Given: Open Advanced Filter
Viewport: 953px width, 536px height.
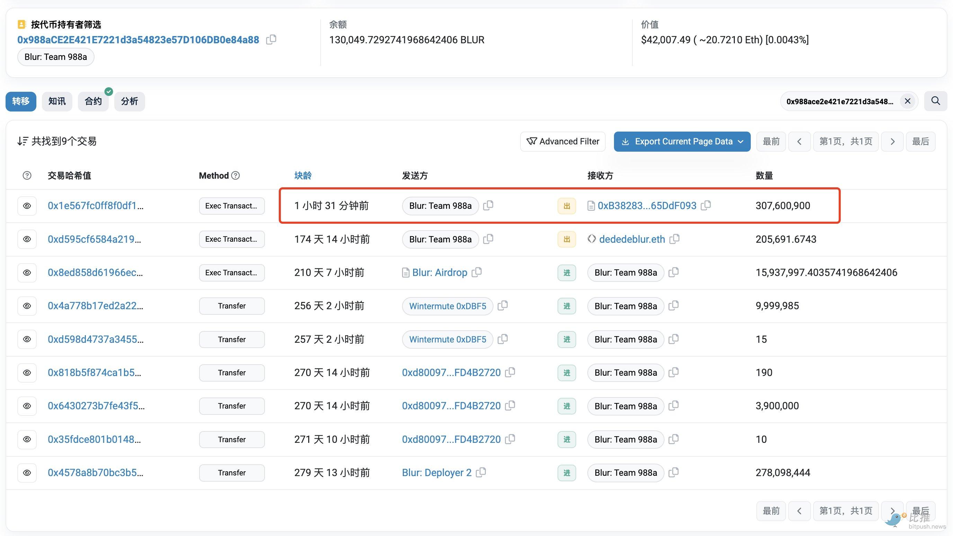Looking at the screenshot, I should click(563, 141).
